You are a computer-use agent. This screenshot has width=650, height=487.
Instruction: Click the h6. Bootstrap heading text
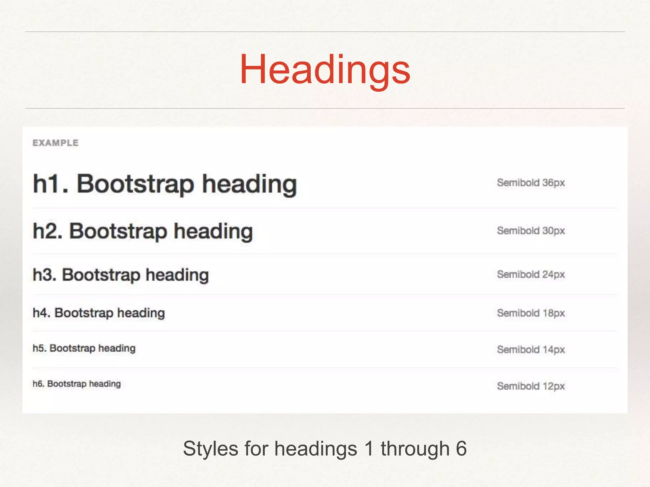pyautogui.click(x=76, y=384)
